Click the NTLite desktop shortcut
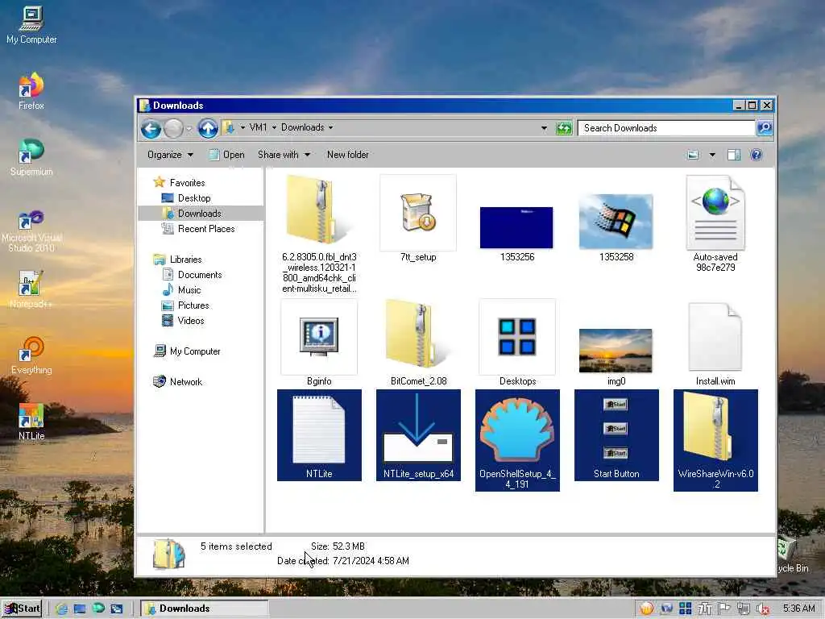 click(31, 422)
